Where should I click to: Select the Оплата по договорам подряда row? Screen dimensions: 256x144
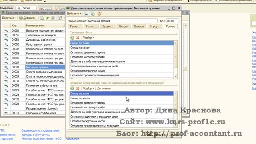[x=34, y=81]
